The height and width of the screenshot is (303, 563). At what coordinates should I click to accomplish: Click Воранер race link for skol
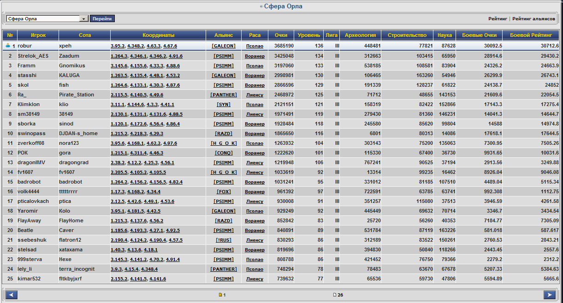pos(255,85)
